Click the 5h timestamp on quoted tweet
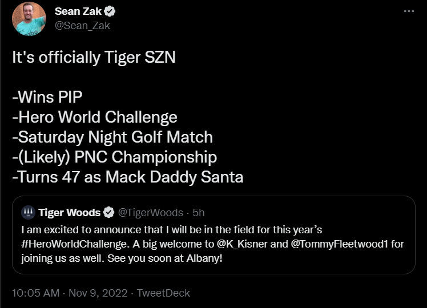The height and width of the screenshot is (308, 427). (x=199, y=213)
